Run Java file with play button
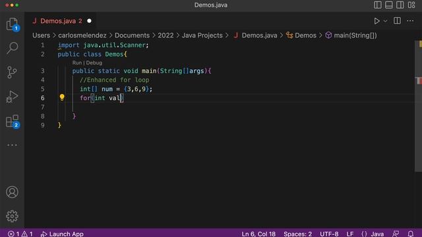Screen dimensions: 422x237 tap(377, 21)
